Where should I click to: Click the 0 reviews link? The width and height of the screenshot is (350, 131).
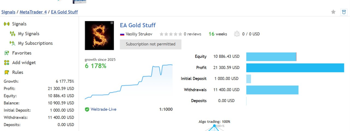(192, 34)
